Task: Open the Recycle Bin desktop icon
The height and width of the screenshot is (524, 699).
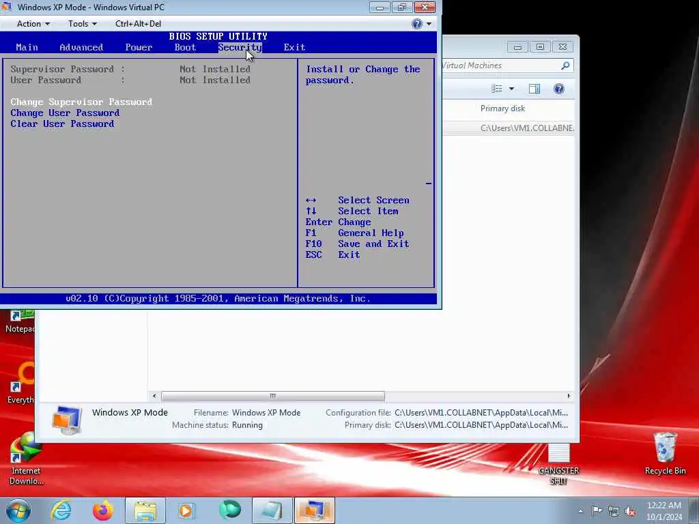Action: point(665,454)
